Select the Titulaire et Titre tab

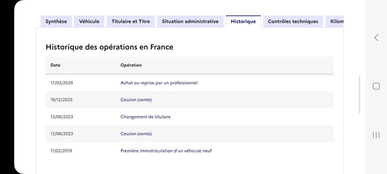(x=131, y=21)
